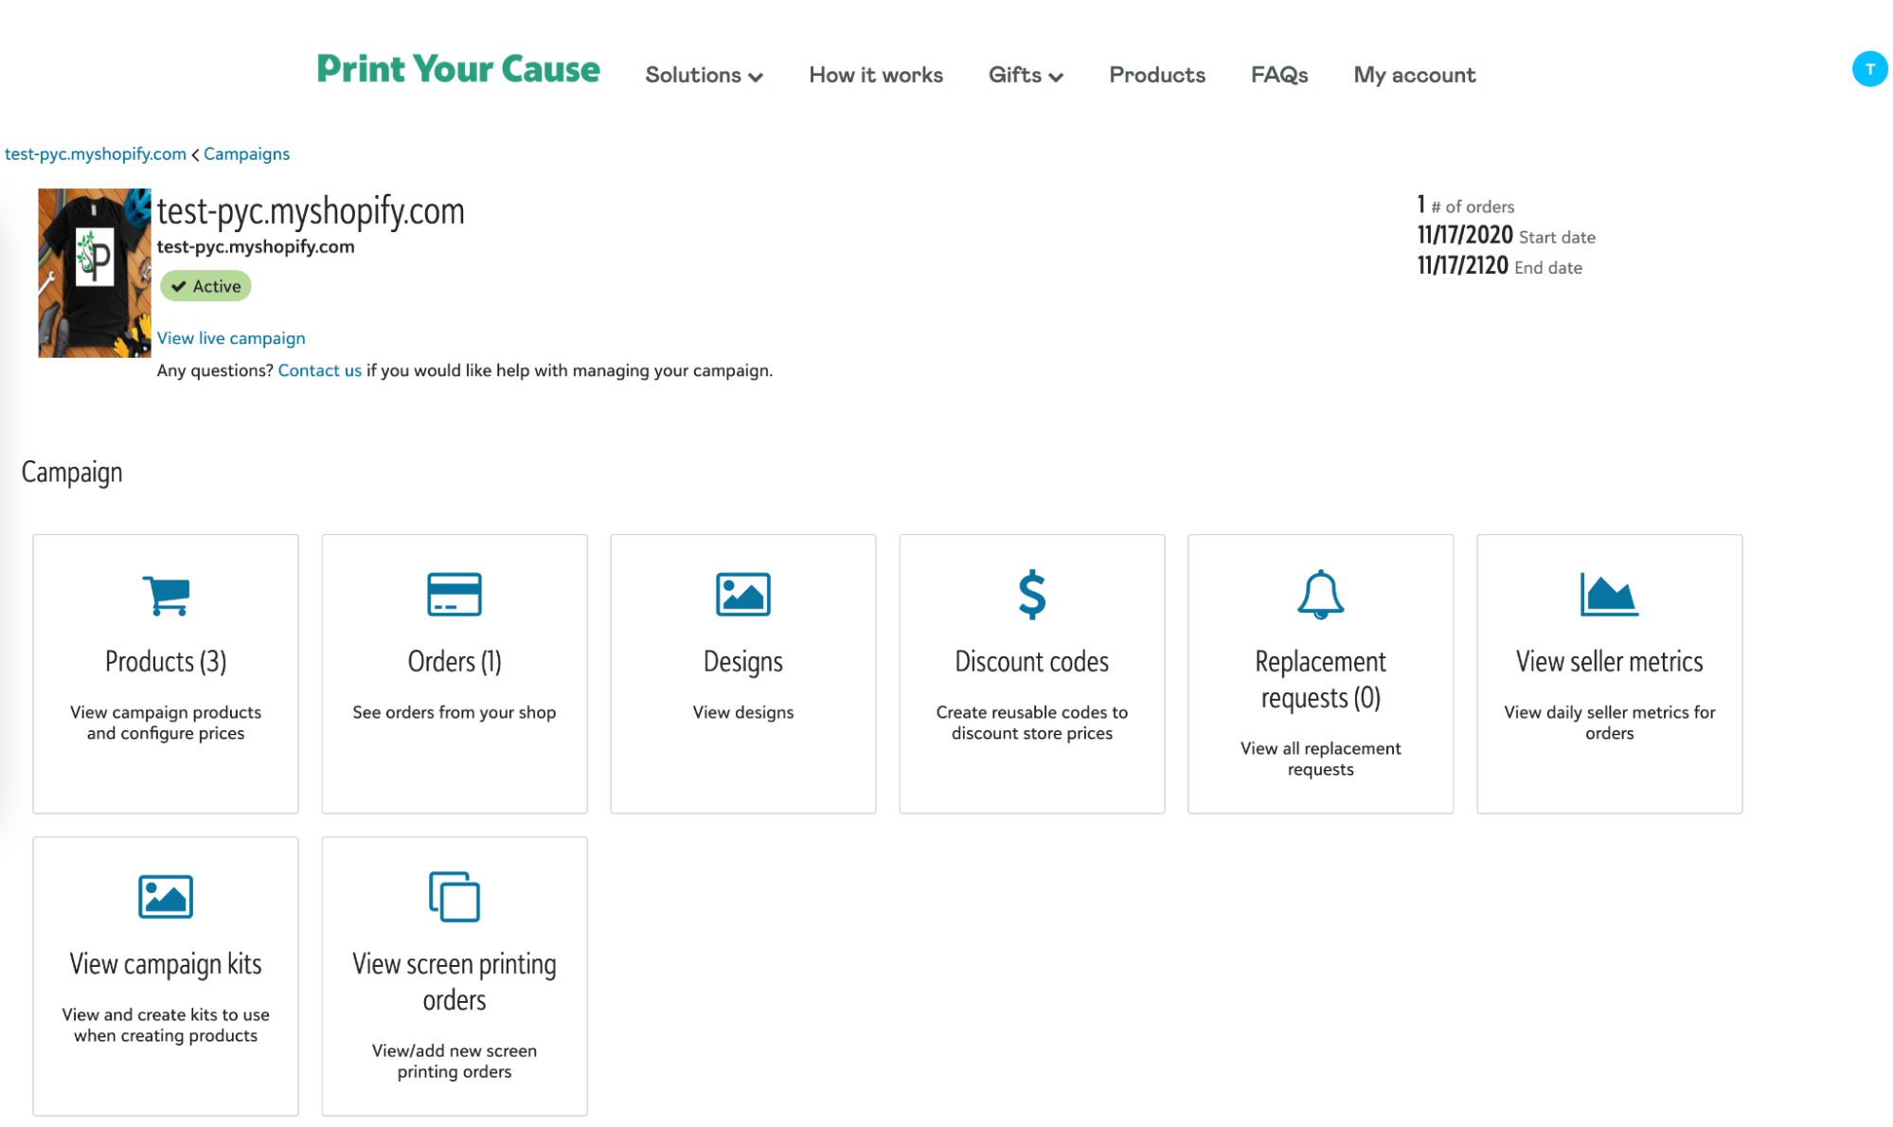Click the Orders credit card icon
The height and width of the screenshot is (1127, 1893).
[455, 595]
